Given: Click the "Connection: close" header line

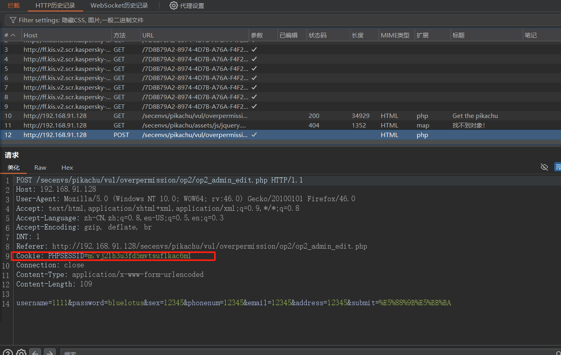Looking at the screenshot, I should pos(50,265).
